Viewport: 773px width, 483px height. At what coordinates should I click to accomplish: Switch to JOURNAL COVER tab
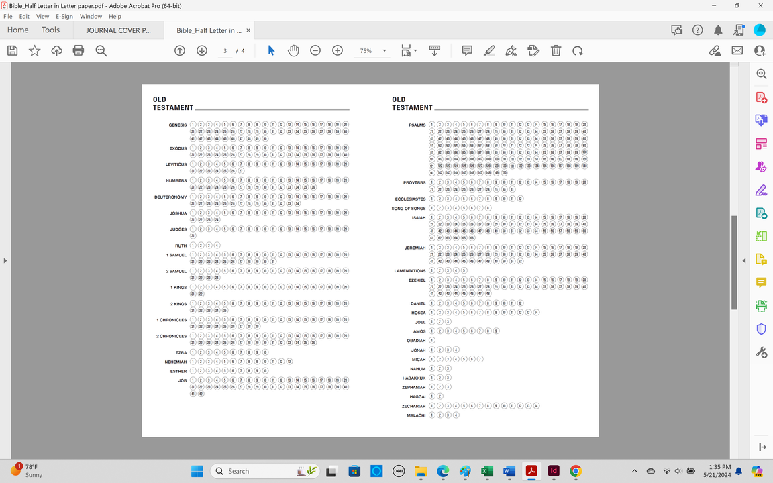click(x=118, y=30)
